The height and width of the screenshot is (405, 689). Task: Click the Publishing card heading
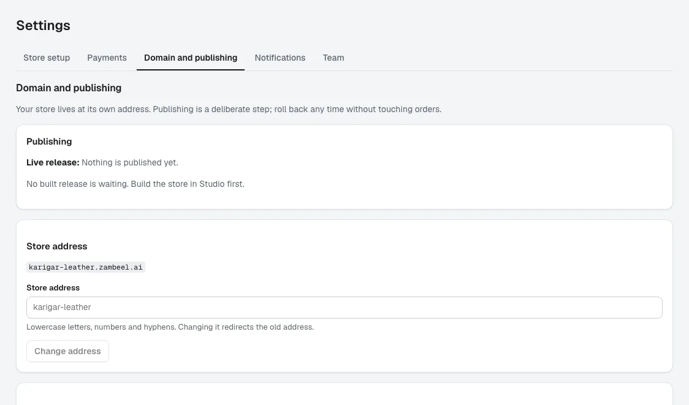coord(49,142)
